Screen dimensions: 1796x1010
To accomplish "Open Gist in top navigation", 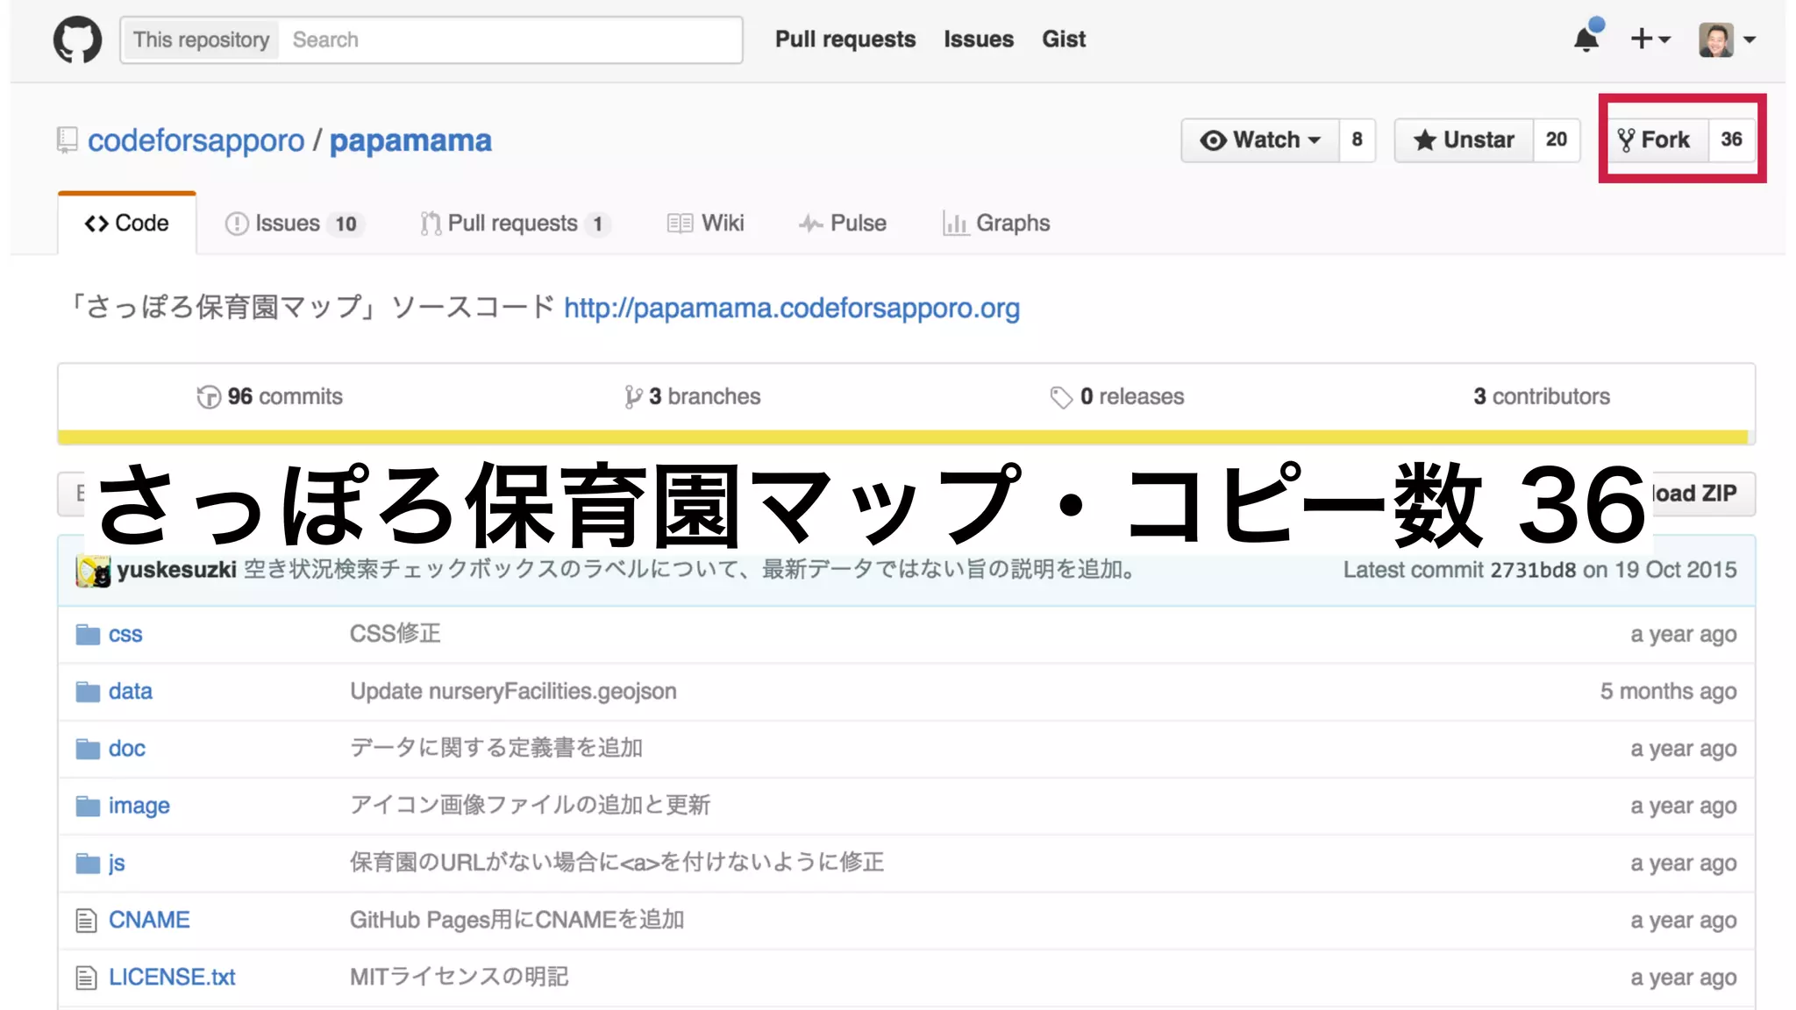I will 1064,39.
